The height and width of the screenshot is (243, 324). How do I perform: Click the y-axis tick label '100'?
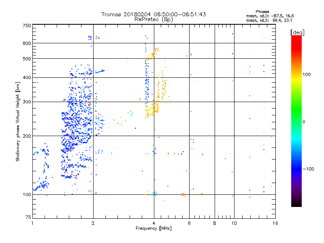coord(27,194)
